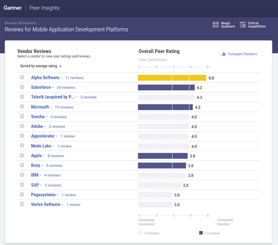Click Alpha Software's yellow 5.0 rating bar
Screen dimensions: 278x245
tap(172, 78)
